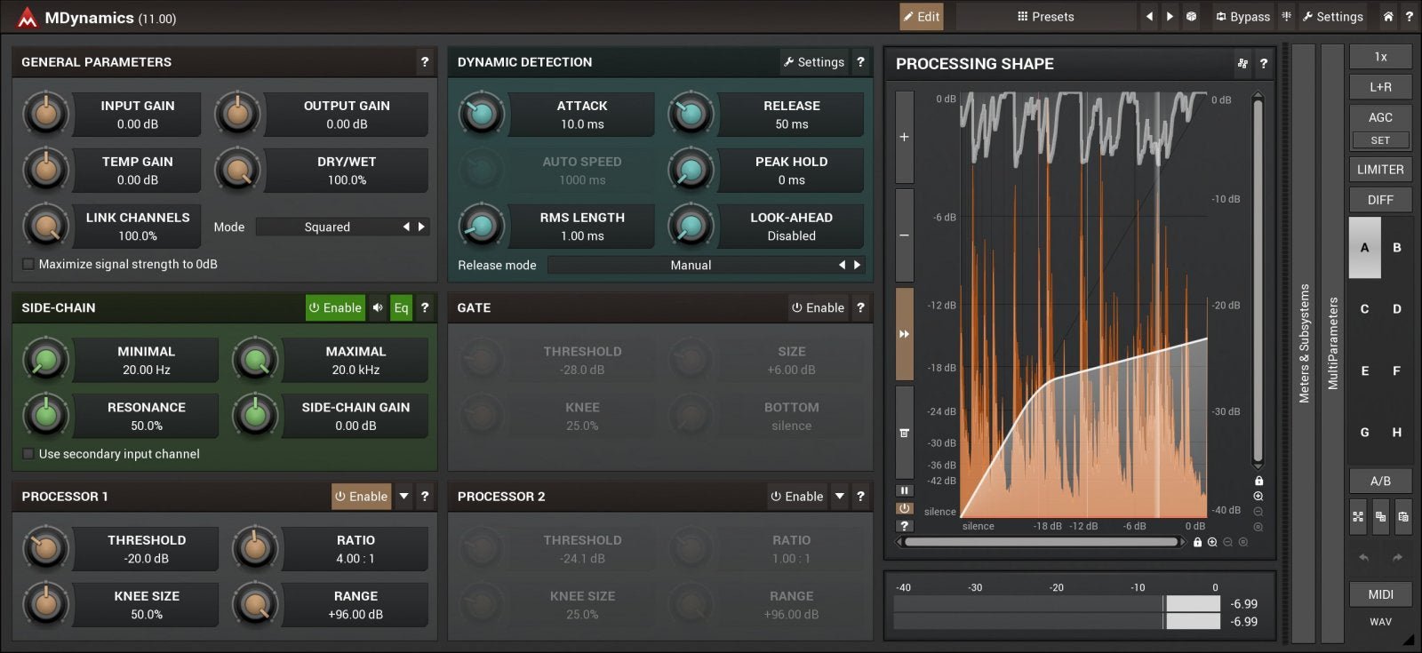
Task: Toggle Processor 1 Enable button
Action: (x=361, y=497)
